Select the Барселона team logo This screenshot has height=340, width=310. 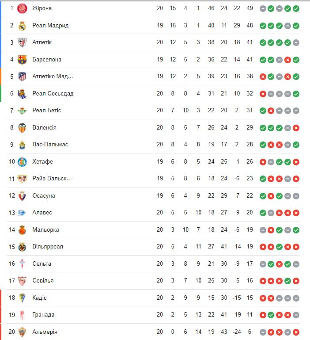pos(22,60)
